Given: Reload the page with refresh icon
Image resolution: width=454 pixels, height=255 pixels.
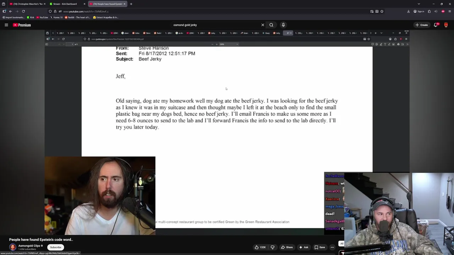Looking at the screenshot, I should pos(23,11).
